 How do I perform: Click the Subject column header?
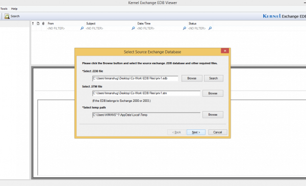pos(110,23)
